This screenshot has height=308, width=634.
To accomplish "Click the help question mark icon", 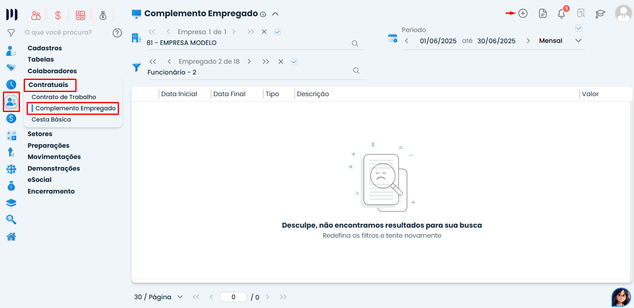I will click(117, 32).
